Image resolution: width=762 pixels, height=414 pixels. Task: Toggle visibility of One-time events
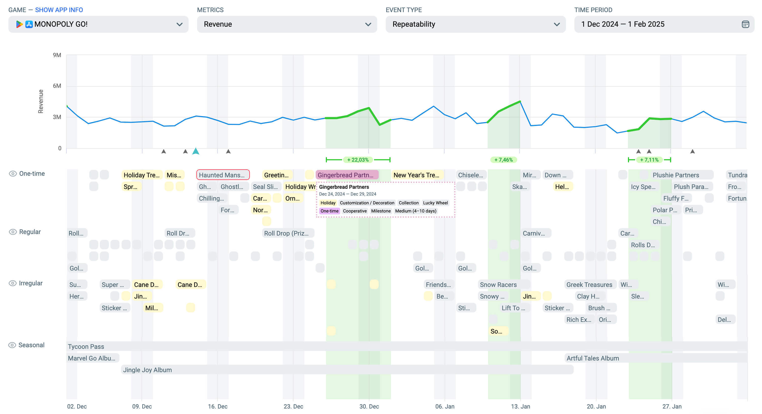[13, 174]
